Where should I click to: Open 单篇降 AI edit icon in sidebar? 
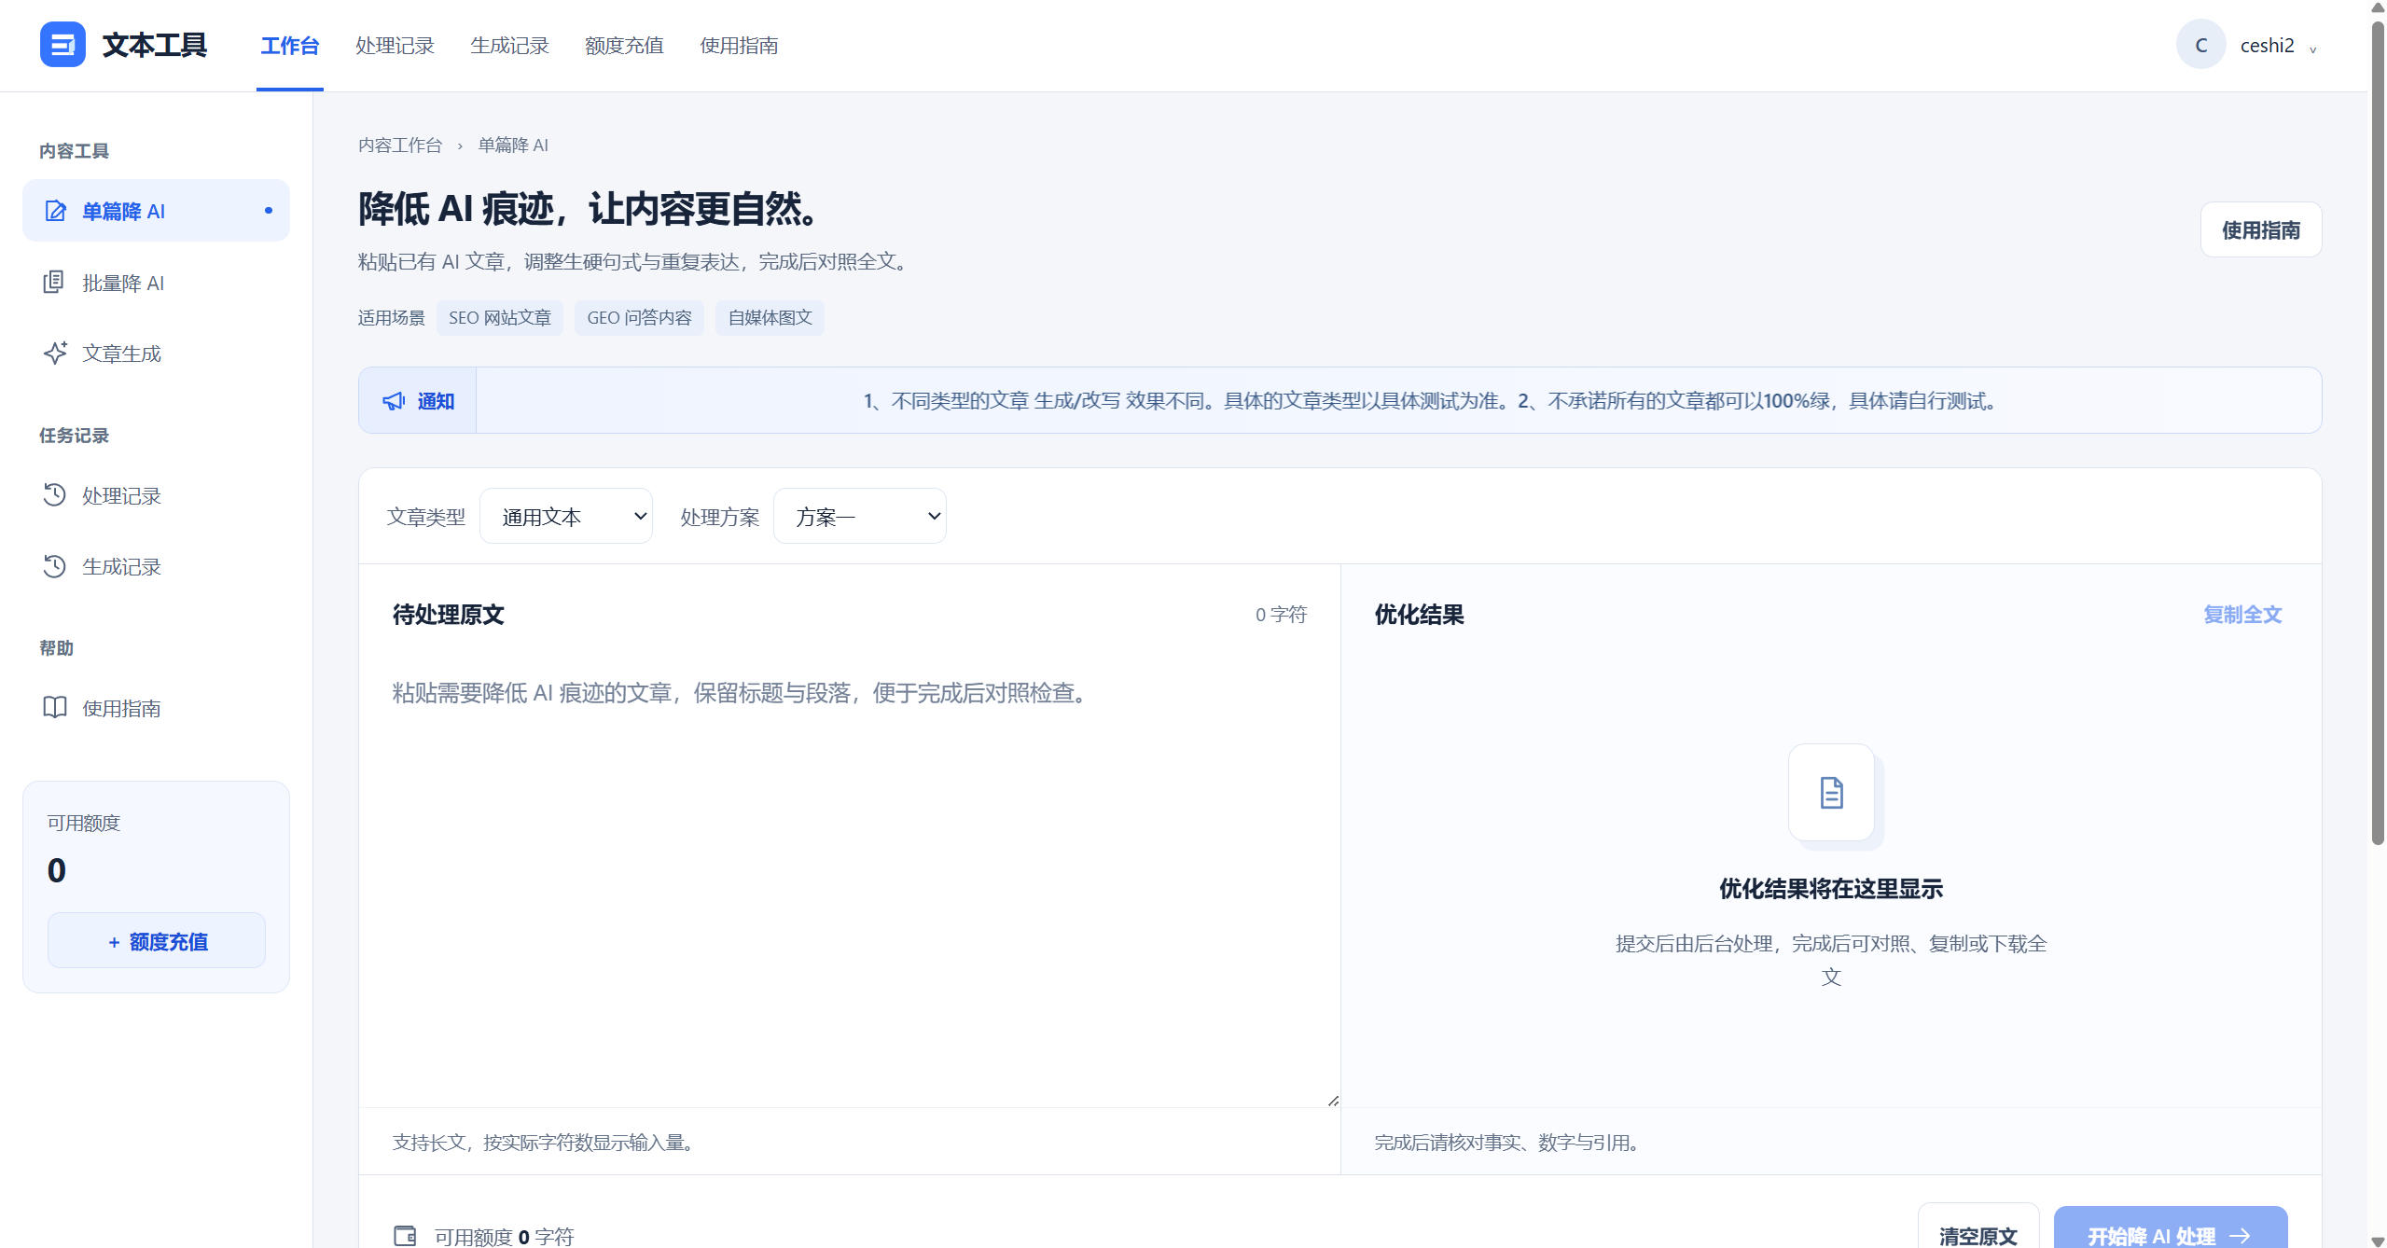55,211
